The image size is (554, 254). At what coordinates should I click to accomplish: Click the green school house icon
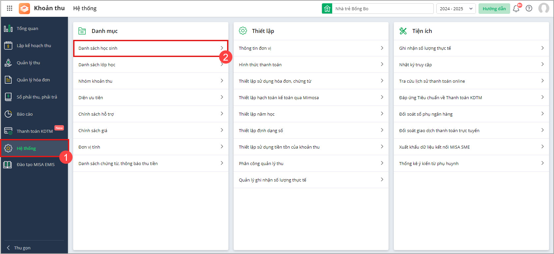327,9
